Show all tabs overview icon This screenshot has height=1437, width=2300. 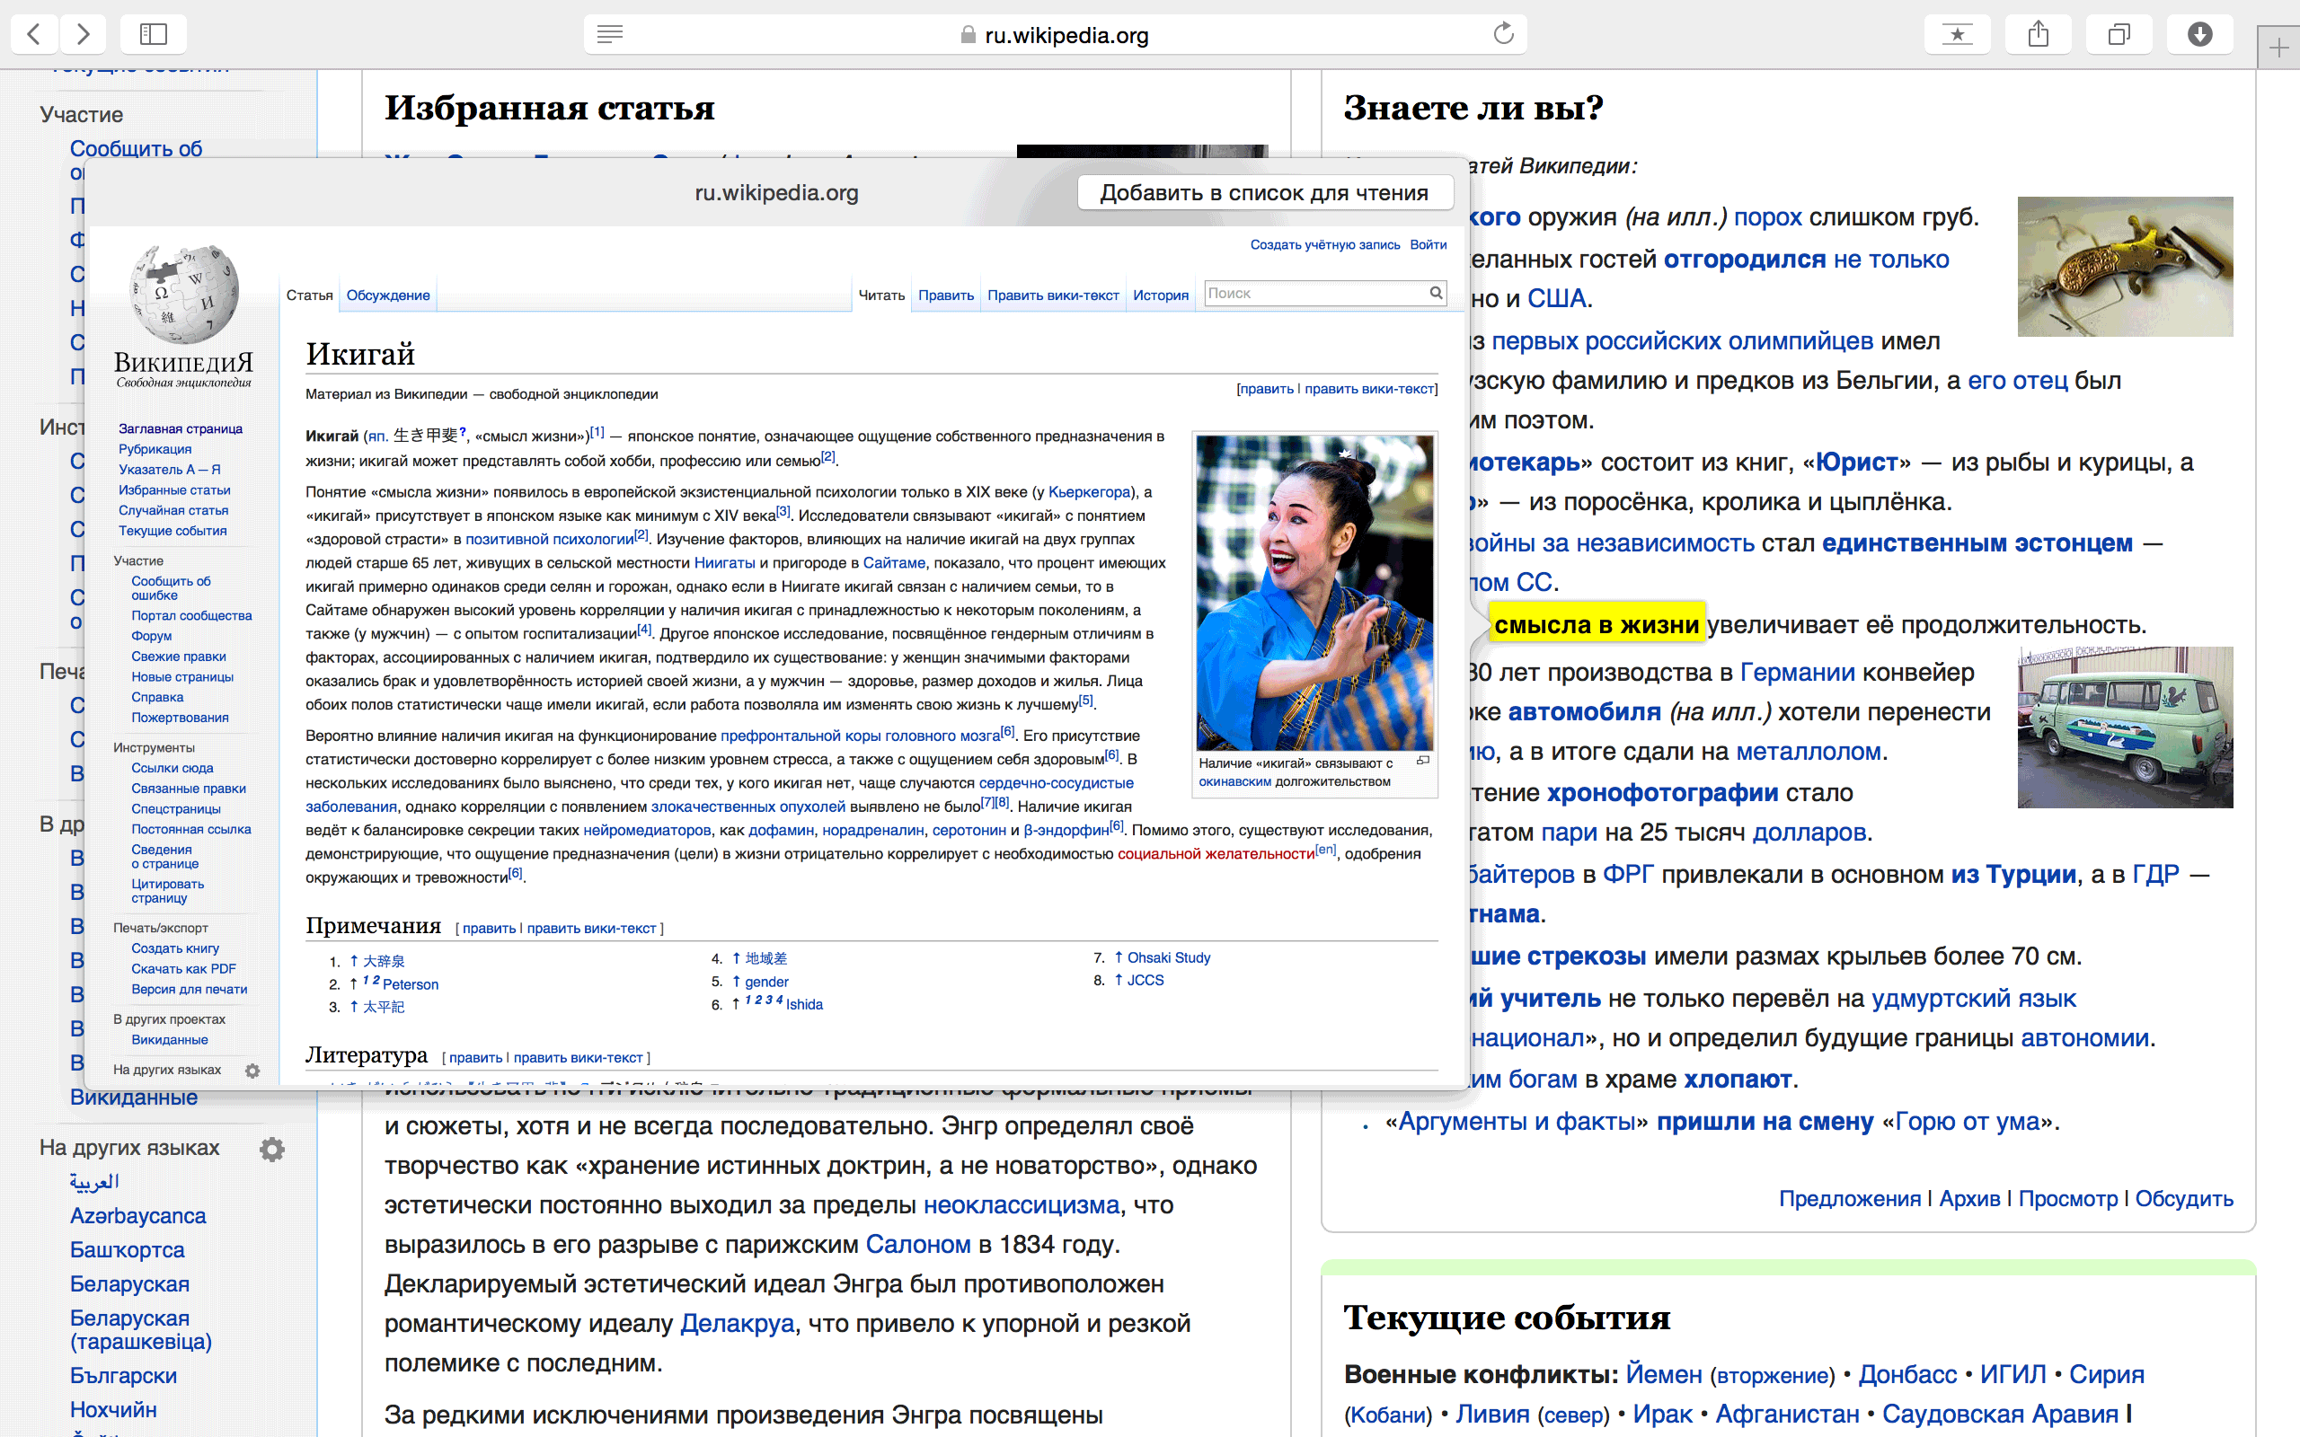point(2119,34)
